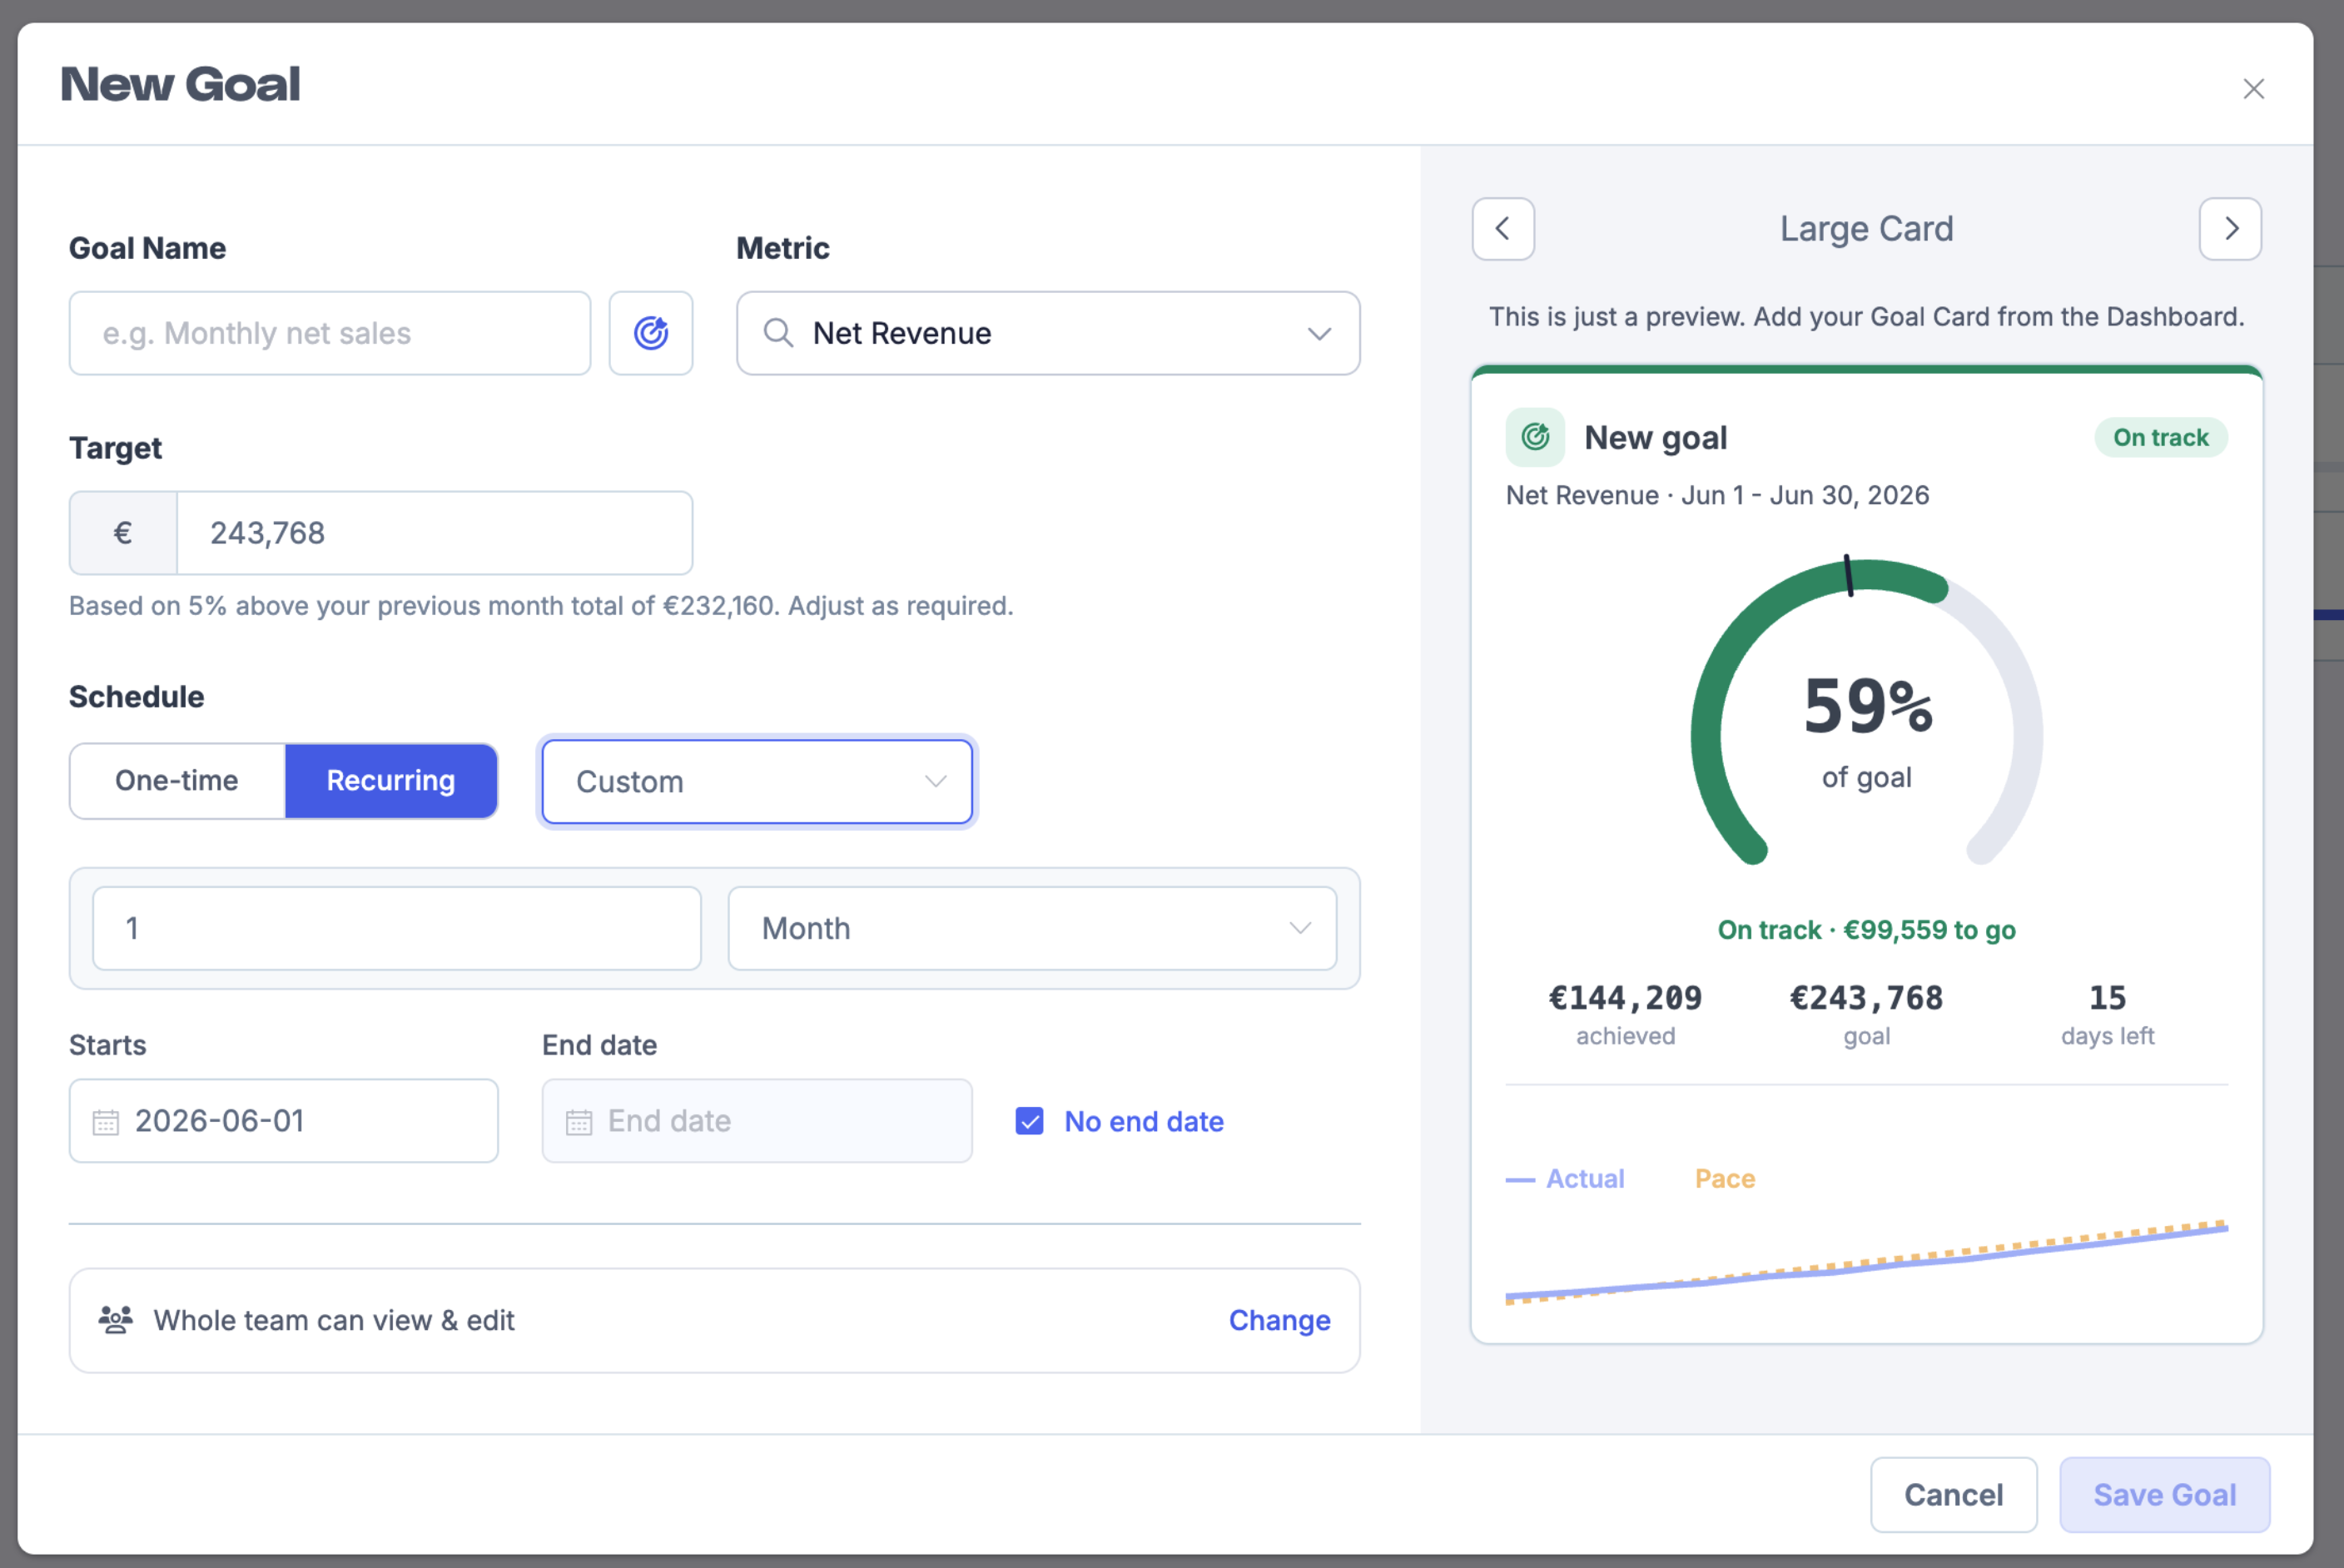Click the team people icon in the permissions row

(116, 1320)
